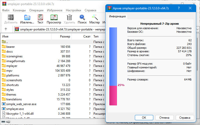Open the Справка menu in menu bar
This screenshot has height=125, width=200.
coord(90,10)
